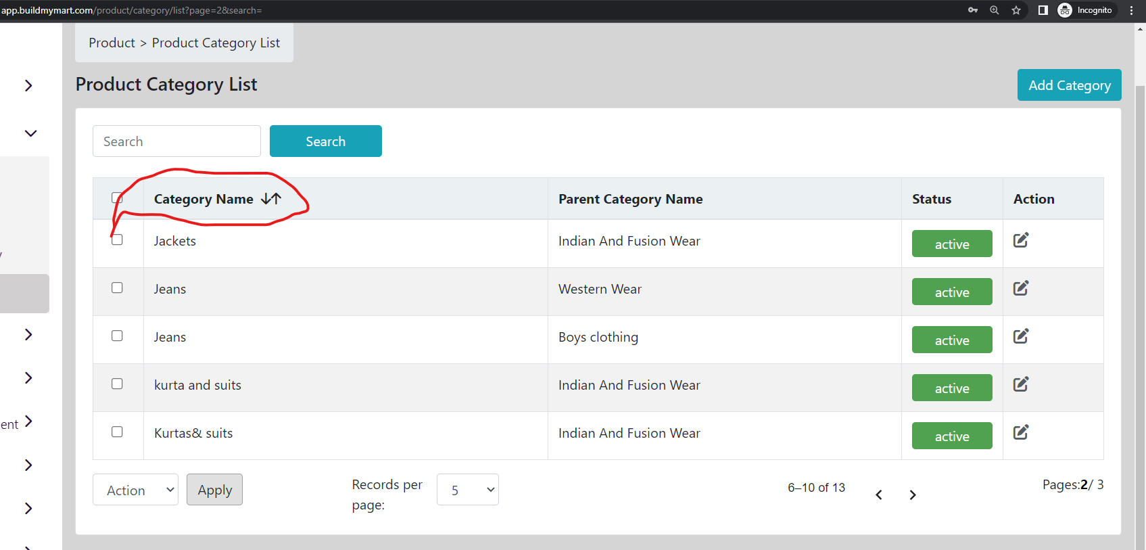Open the password key icon in the address bar
The image size is (1146, 550).
973,10
